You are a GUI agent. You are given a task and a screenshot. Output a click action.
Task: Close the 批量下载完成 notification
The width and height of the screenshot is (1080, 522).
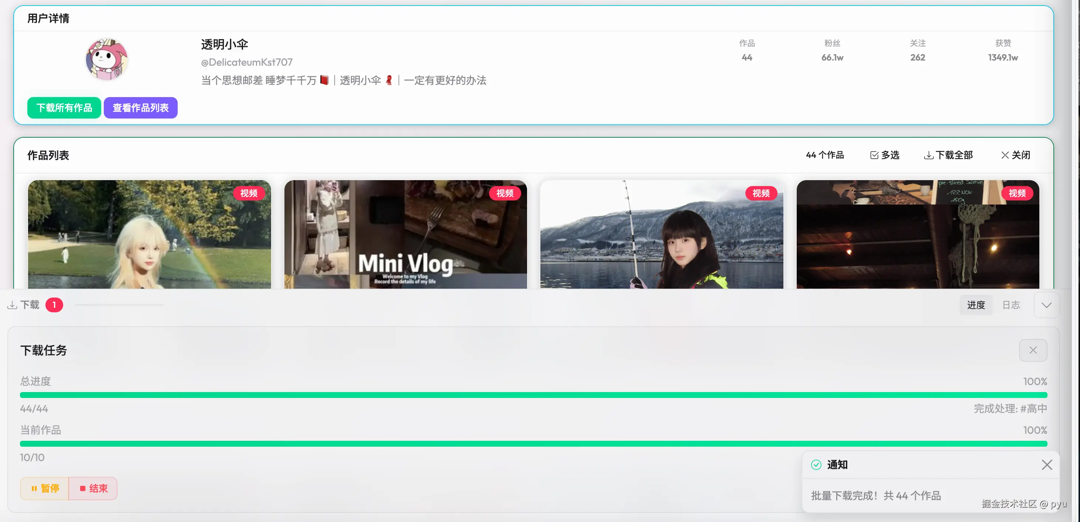click(x=1047, y=465)
